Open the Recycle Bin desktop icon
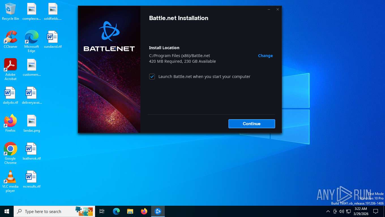 10,12
